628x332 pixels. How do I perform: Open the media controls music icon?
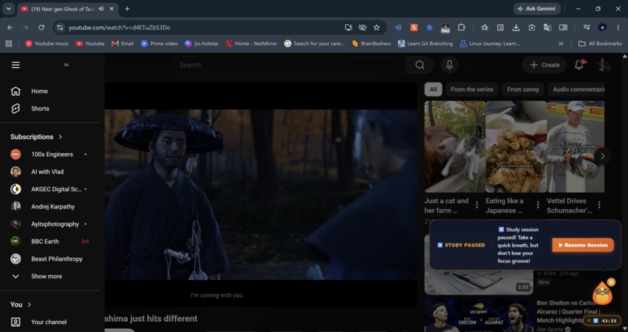point(587,27)
